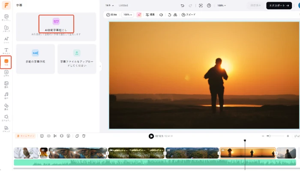
Task: Open the 16:9 aspect ratio dropdown
Action: tap(111, 6)
